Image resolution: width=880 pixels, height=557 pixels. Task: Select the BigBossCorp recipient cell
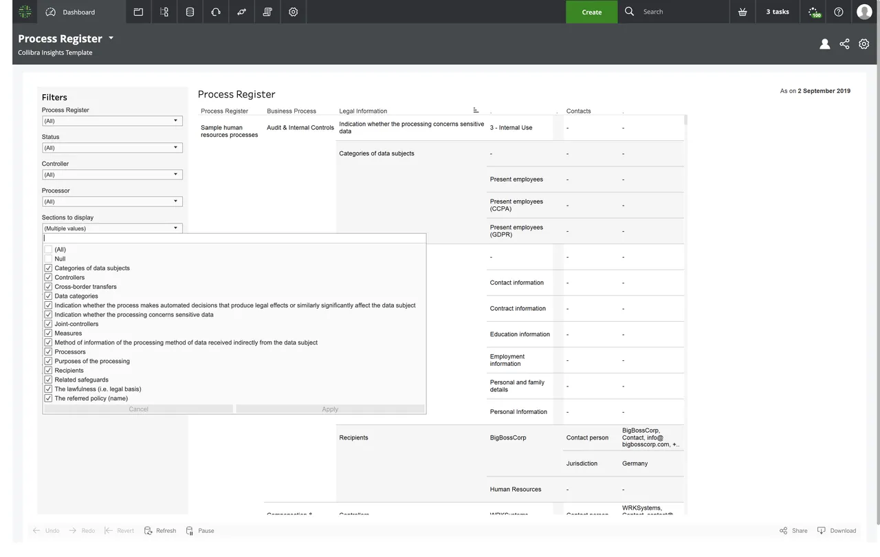[x=508, y=437]
